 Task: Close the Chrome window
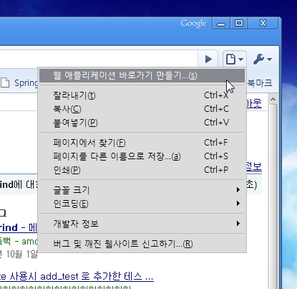click(263, 24)
